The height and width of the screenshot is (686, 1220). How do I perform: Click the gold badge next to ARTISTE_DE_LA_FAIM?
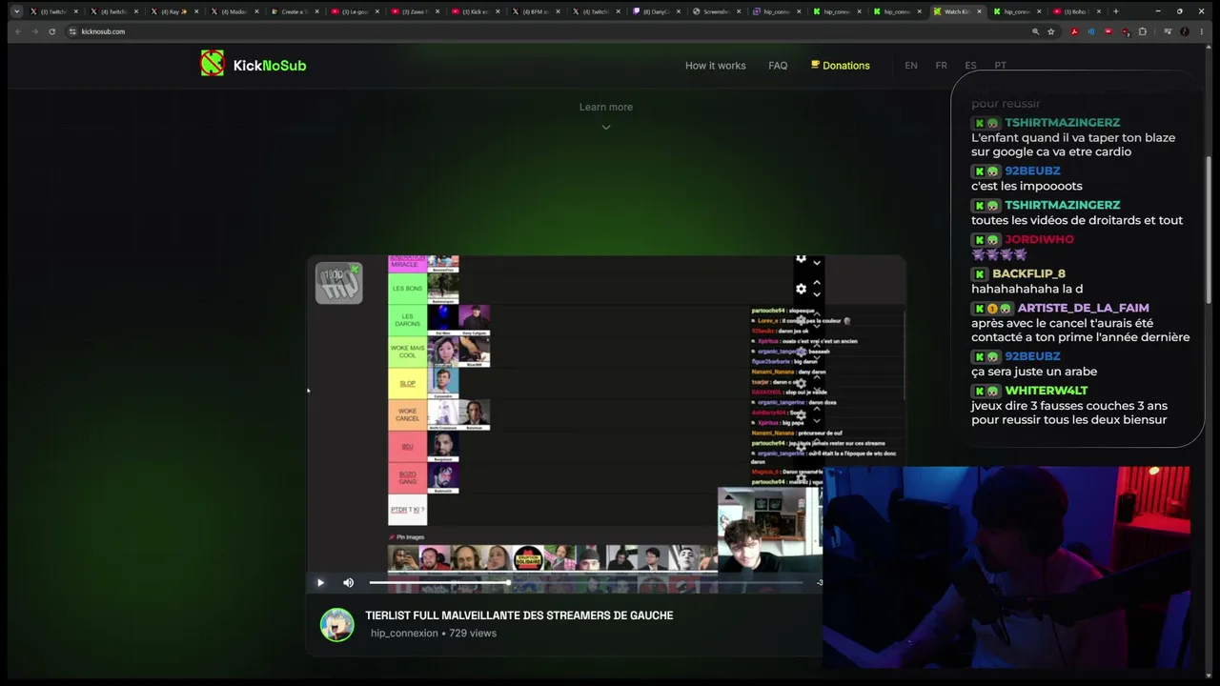click(x=992, y=309)
